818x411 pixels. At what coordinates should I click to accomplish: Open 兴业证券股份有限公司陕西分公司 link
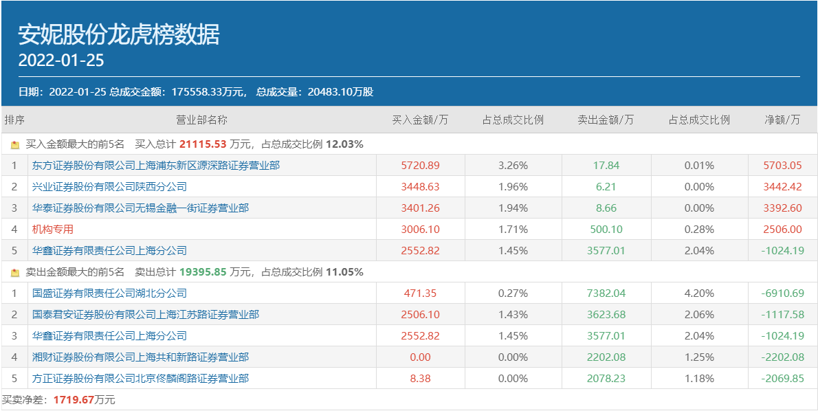click(109, 187)
